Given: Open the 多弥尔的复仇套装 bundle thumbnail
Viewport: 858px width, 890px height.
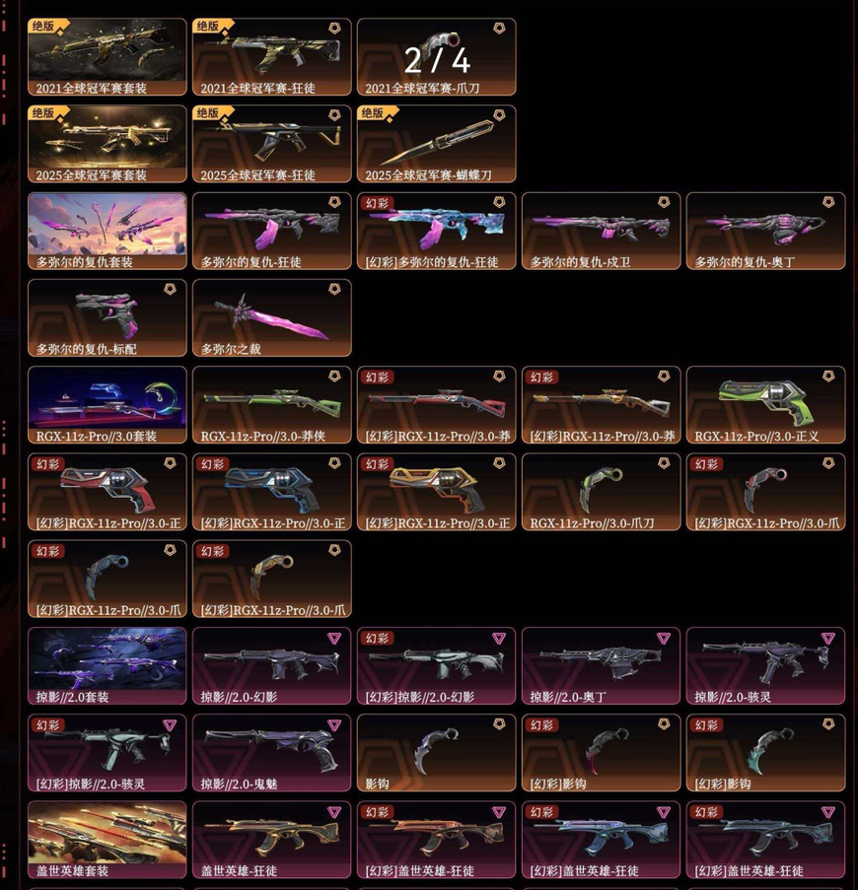Looking at the screenshot, I should click(107, 231).
